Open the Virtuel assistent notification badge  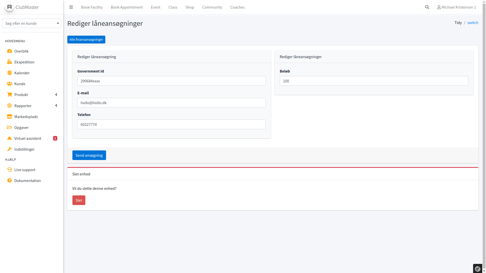55,138
